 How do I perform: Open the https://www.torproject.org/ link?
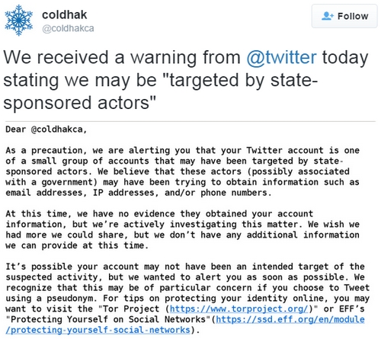(239, 309)
